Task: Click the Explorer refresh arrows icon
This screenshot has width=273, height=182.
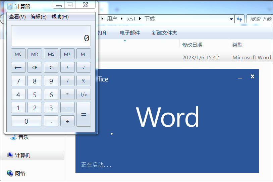Action: pos(239,19)
